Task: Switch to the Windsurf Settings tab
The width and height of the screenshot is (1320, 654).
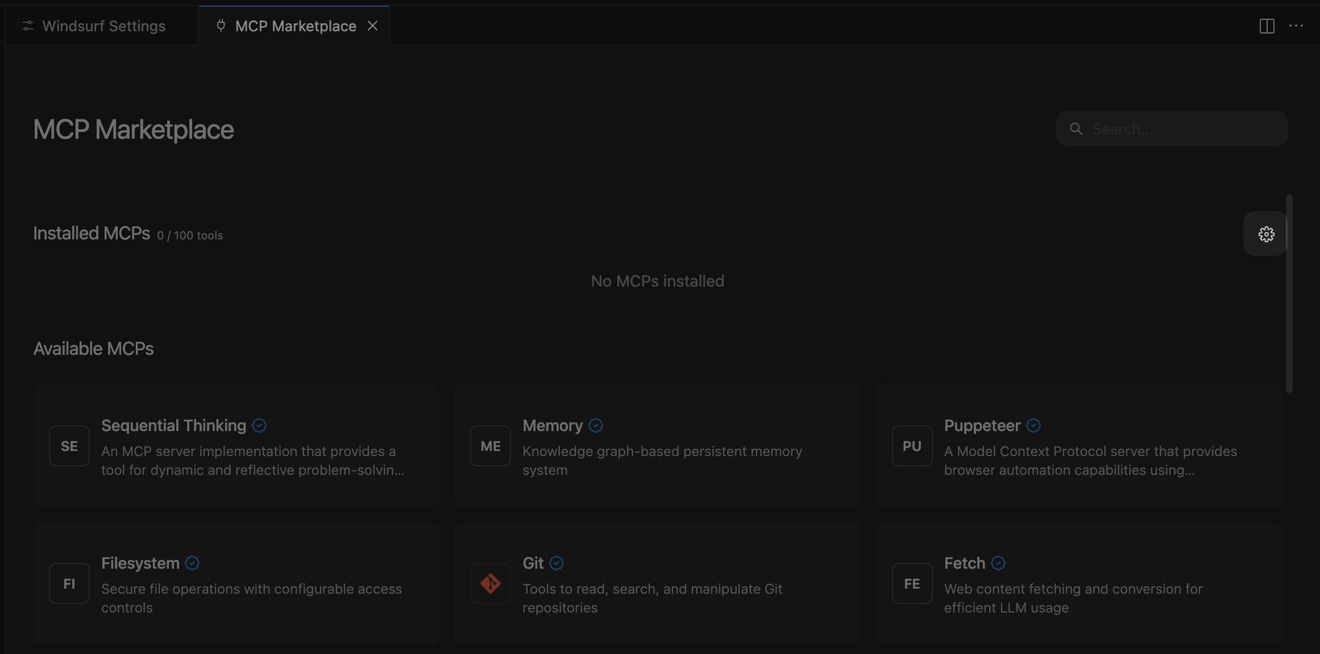Action: [103, 26]
